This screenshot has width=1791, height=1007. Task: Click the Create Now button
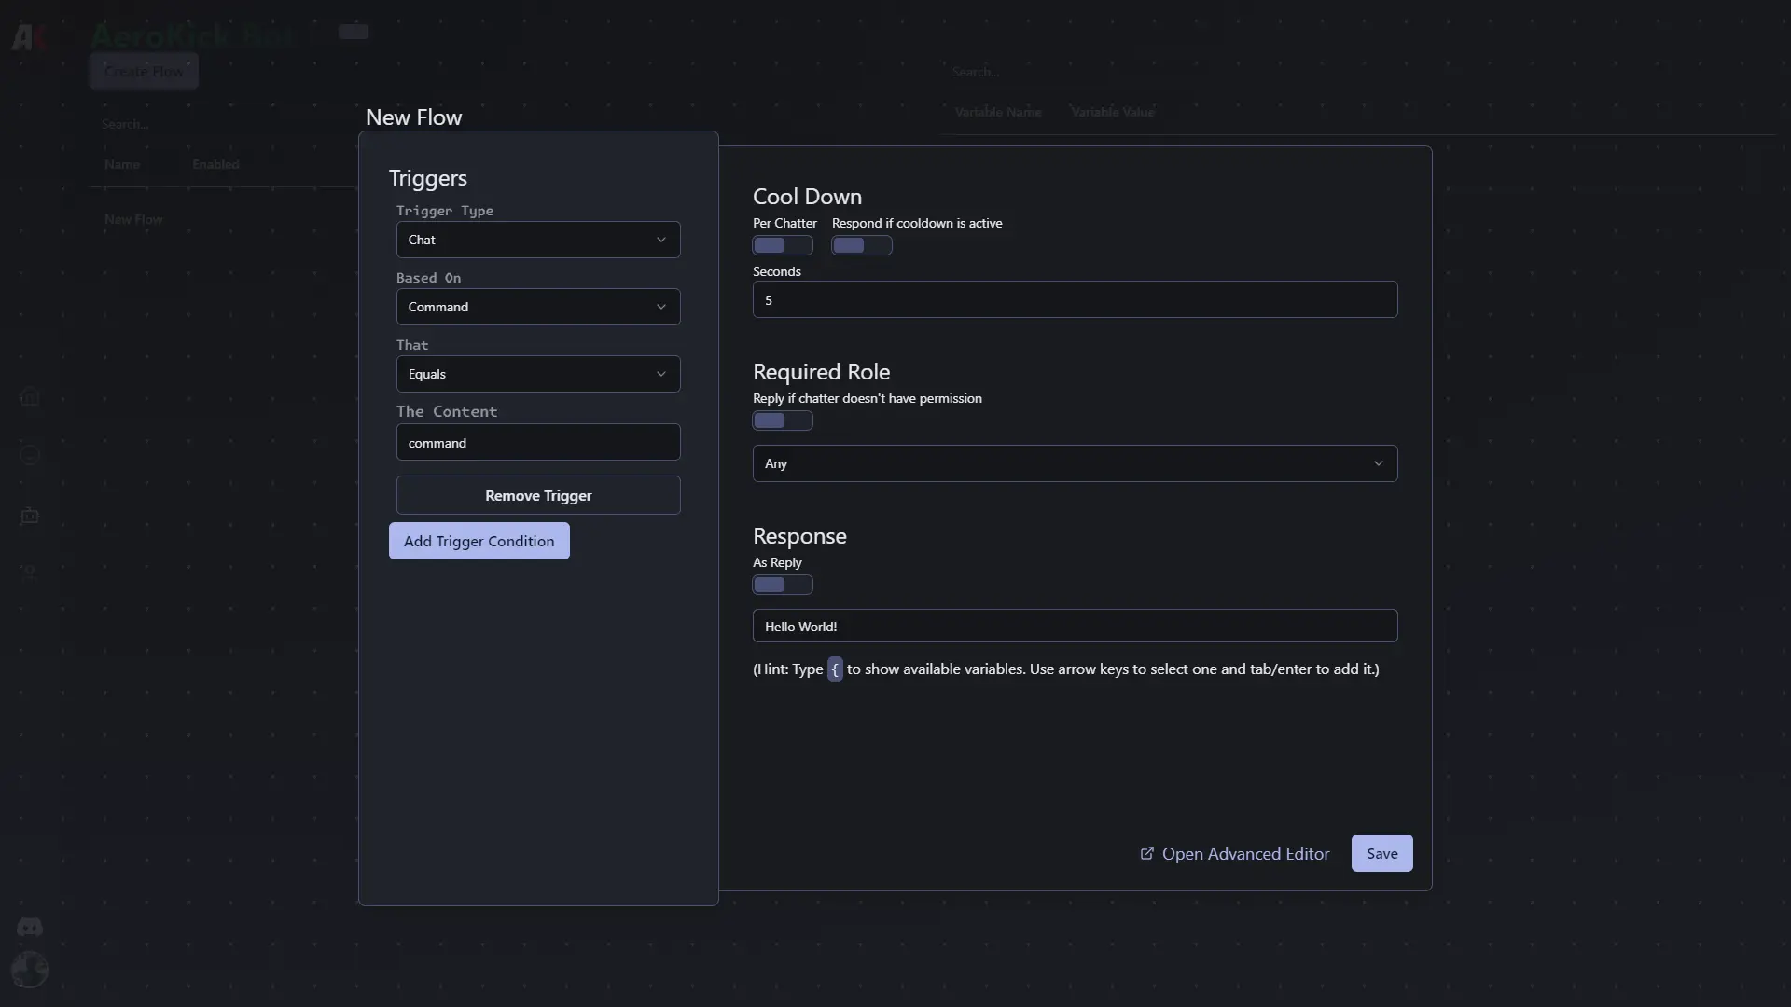pos(144,70)
